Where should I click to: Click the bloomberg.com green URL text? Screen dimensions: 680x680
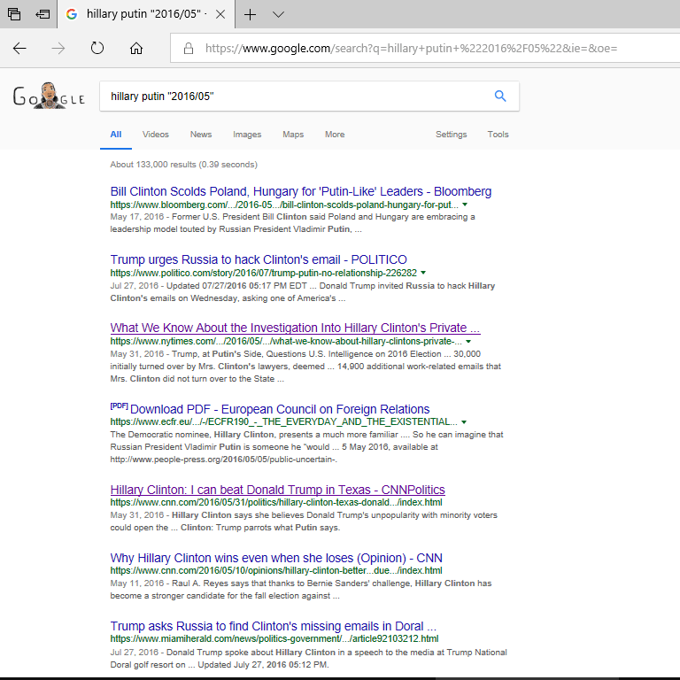click(284, 205)
